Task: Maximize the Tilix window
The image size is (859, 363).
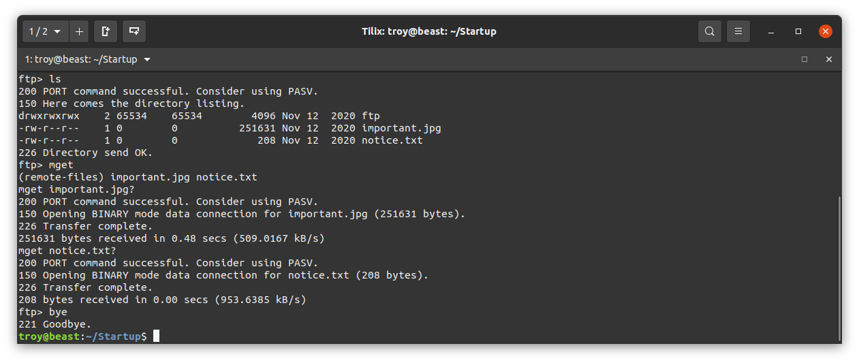Action: [x=798, y=31]
